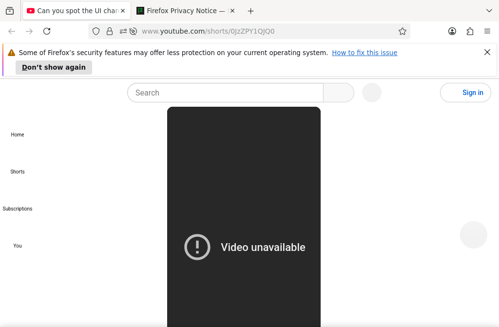The image size is (499, 327).
Task: Click into the YouTube Search field
Action: pyautogui.click(x=225, y=93)
